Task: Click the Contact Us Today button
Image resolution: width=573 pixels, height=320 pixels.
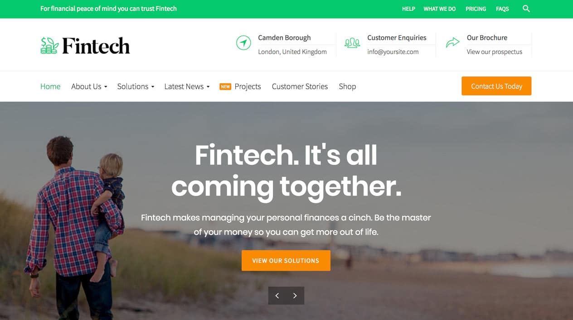Action: 496,86
